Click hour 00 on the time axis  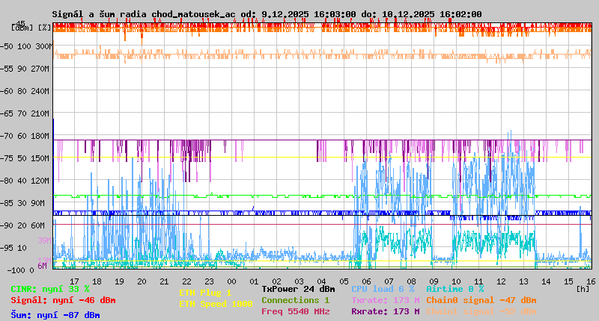point(232,280)
